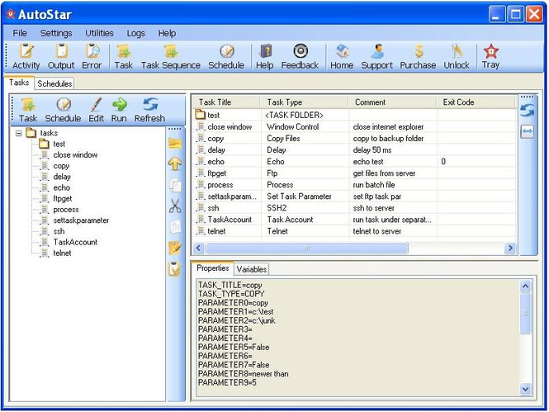Select the telnet row in task list
The image size is (549, 412).
(x=354, y=231)
